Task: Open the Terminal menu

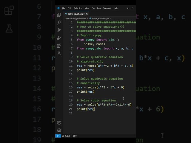Action: (107, 8)
